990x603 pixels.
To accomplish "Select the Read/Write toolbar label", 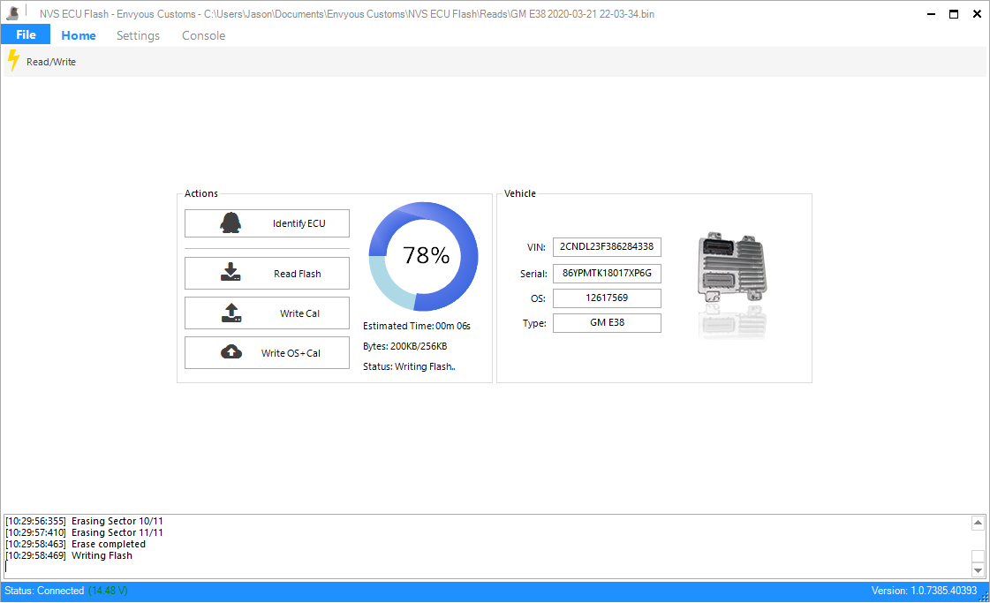I will (x=51, y=62).
